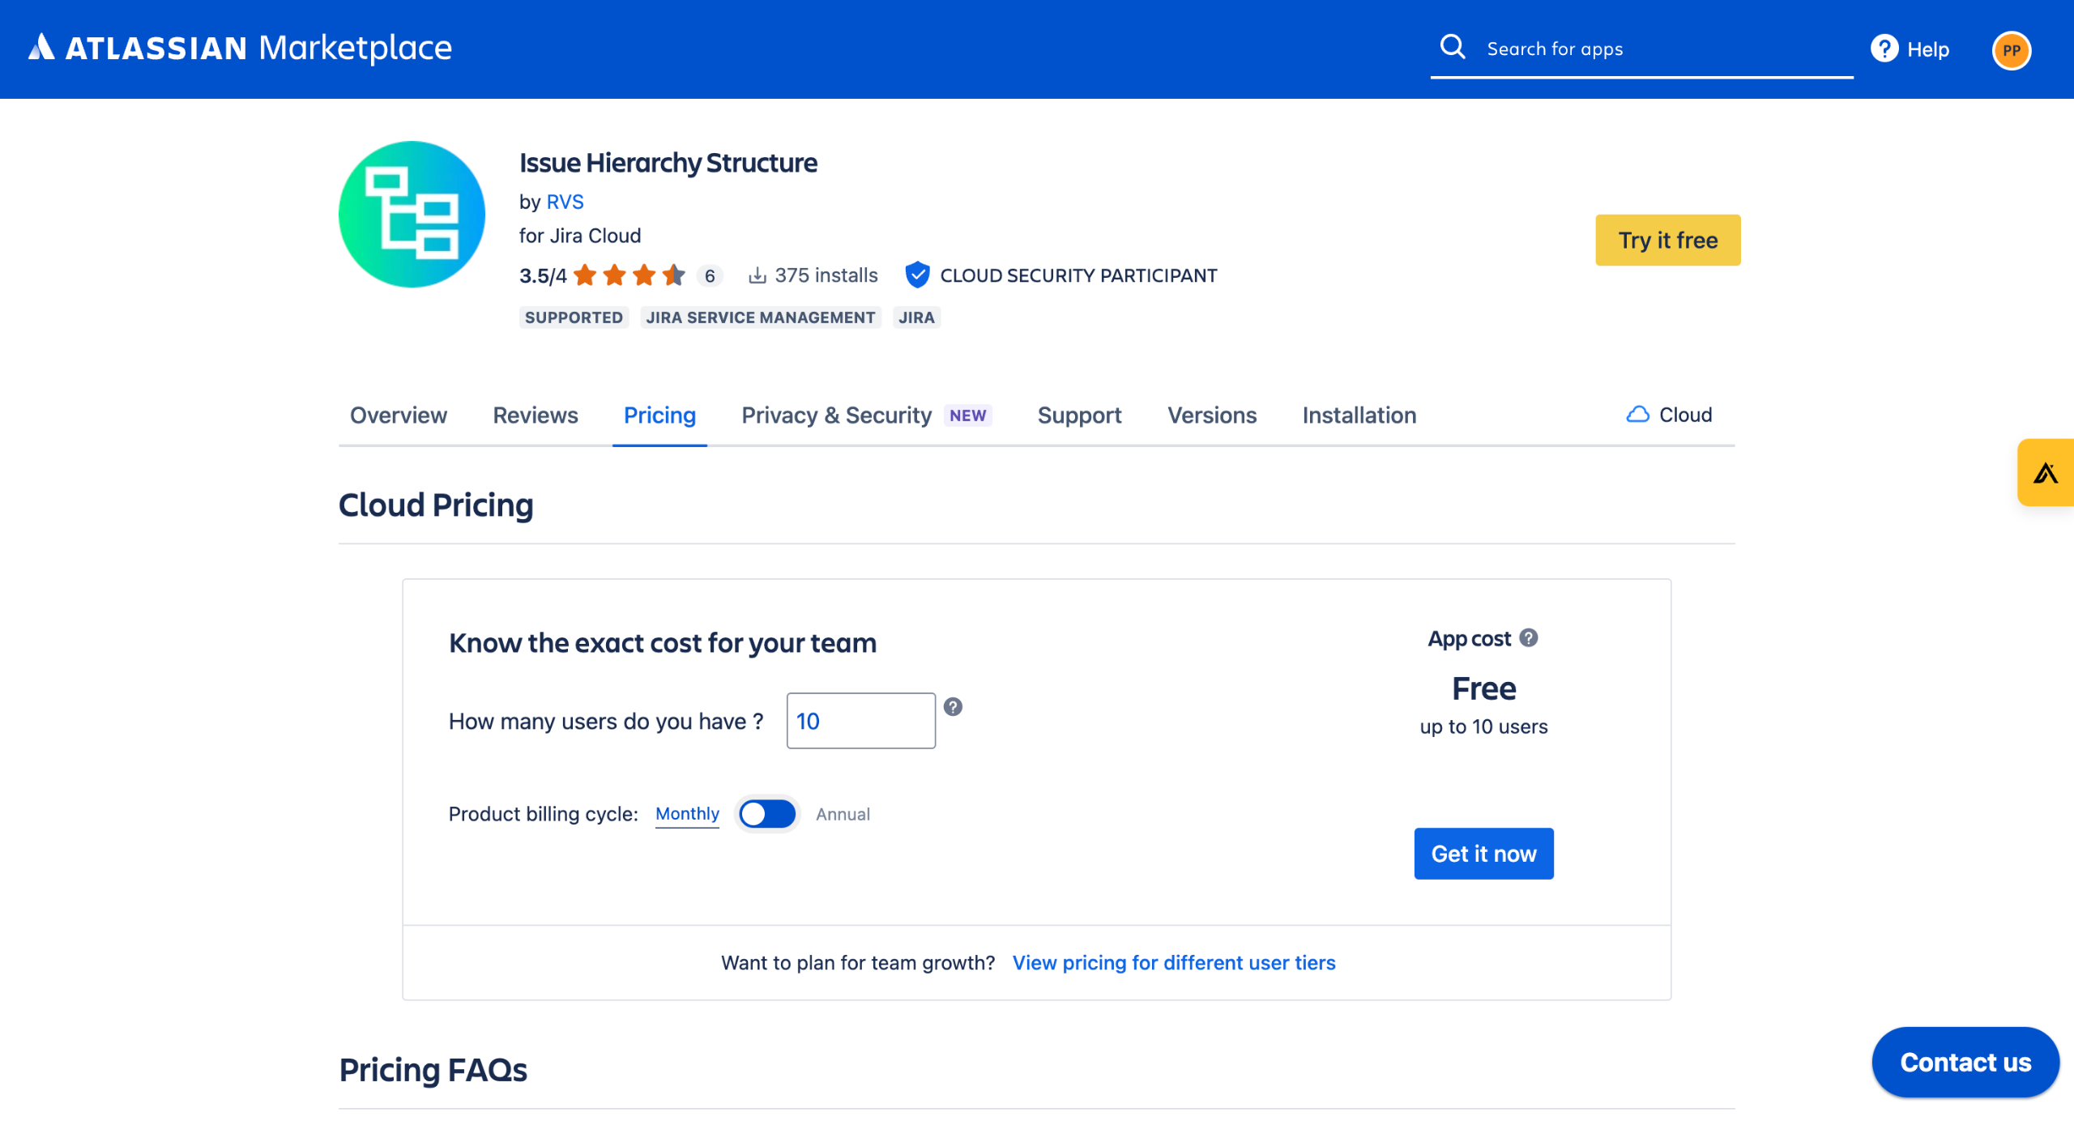Open the PP user avatar menu

pos(2011,50)
